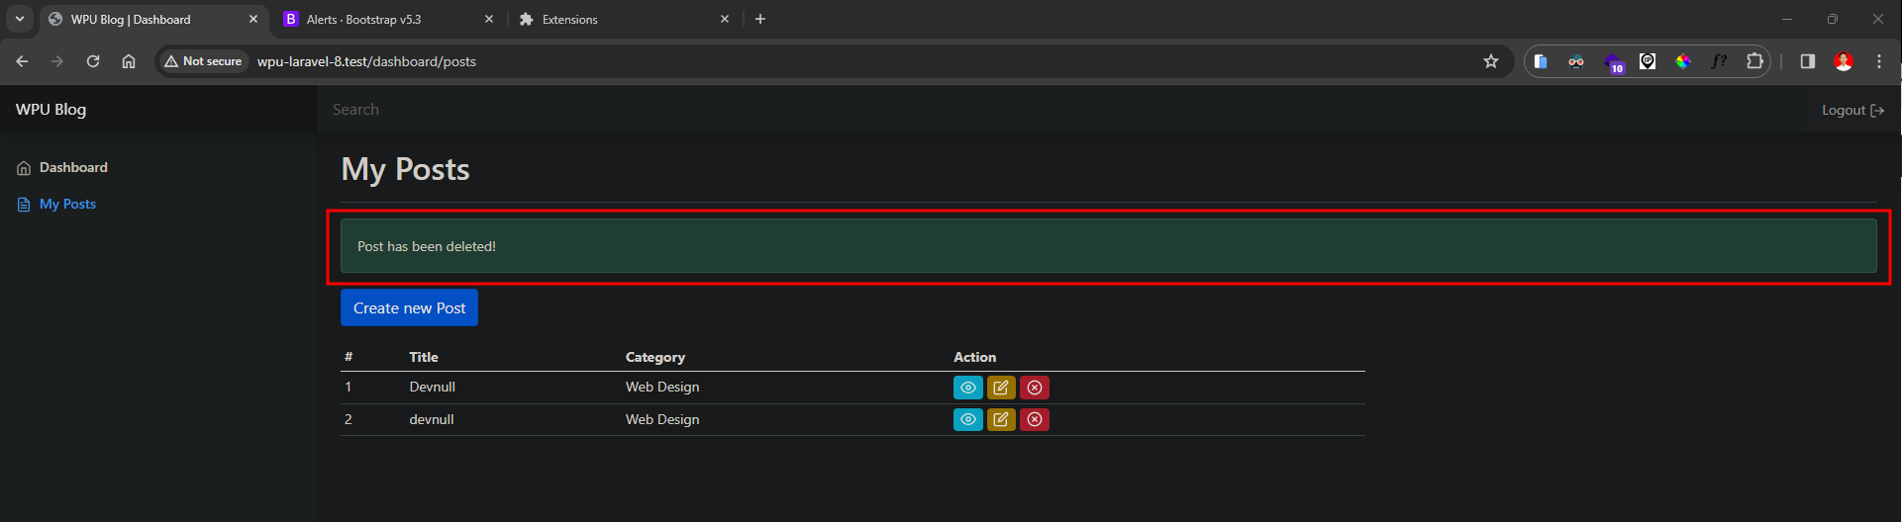Open the tab search dropdown arrow
The width and height of the screenshot is (1902, 522).
20,19
